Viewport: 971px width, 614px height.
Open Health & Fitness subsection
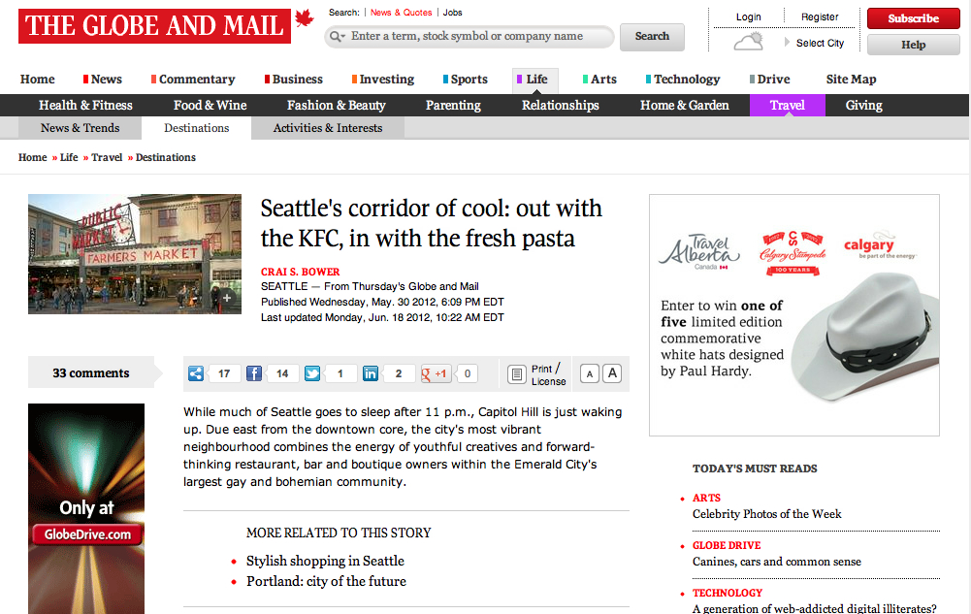click(85, 105)
